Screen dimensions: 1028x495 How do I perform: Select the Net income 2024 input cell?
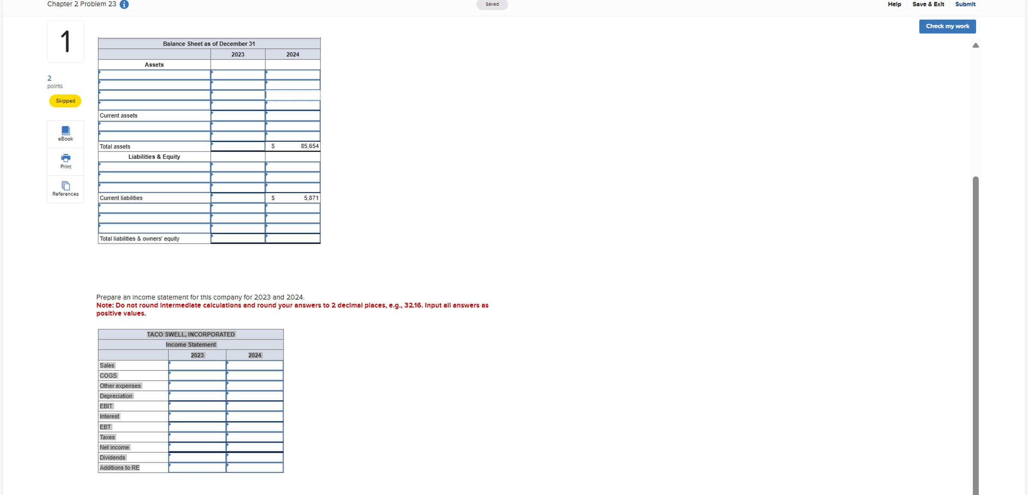(x=255, y=447)
